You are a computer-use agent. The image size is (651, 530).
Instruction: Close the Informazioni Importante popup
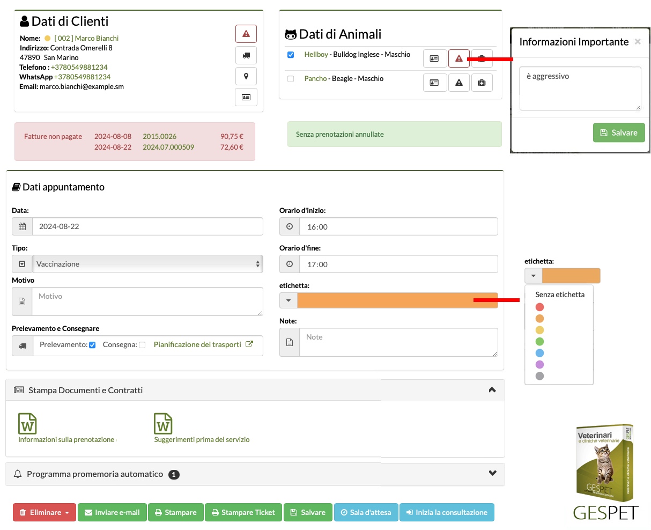click(x=638, y=41)
